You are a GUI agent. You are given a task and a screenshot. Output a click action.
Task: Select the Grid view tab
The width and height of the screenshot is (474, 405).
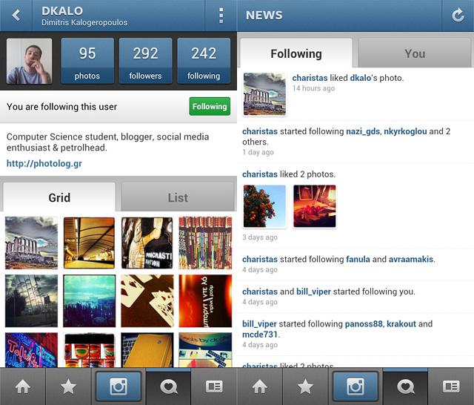[x=59, y=197]
